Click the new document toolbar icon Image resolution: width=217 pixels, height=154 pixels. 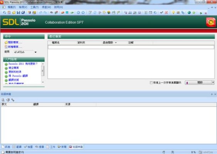point(9,13)
